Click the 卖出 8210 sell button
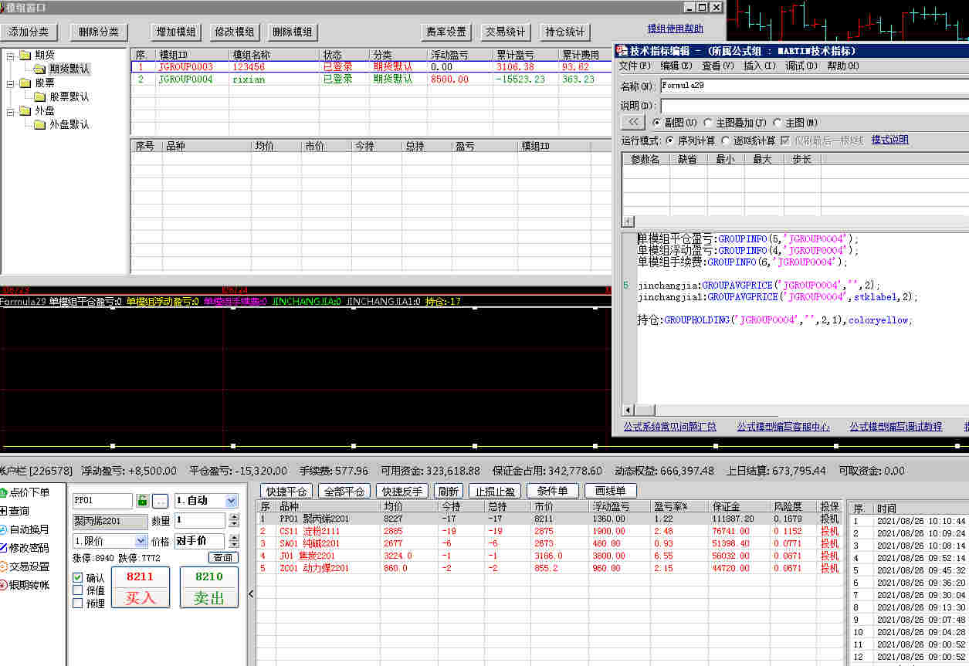The height and width of the screenshot is (666, 969). point(209,587)
